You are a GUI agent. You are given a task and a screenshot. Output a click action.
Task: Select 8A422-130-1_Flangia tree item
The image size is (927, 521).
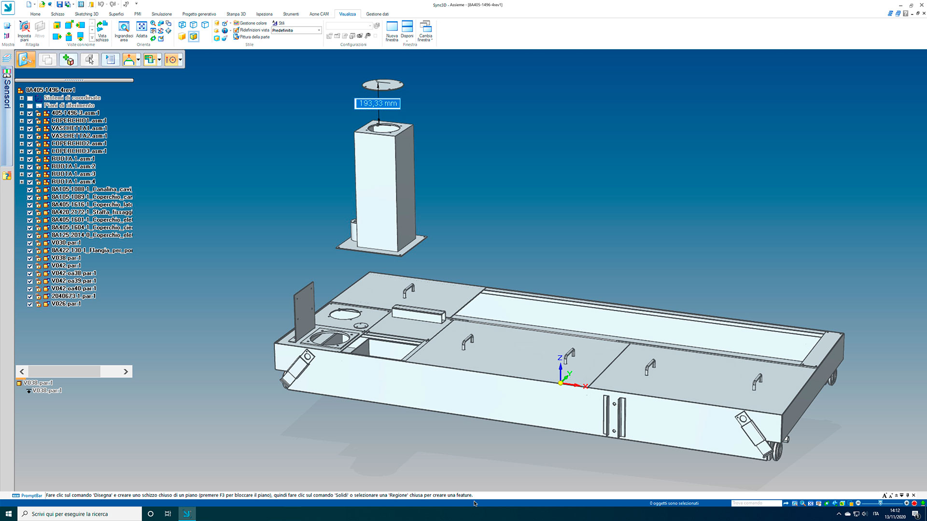92,250
